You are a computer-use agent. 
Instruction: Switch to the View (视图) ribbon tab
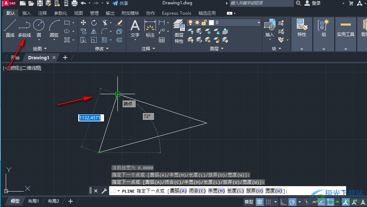79,13
